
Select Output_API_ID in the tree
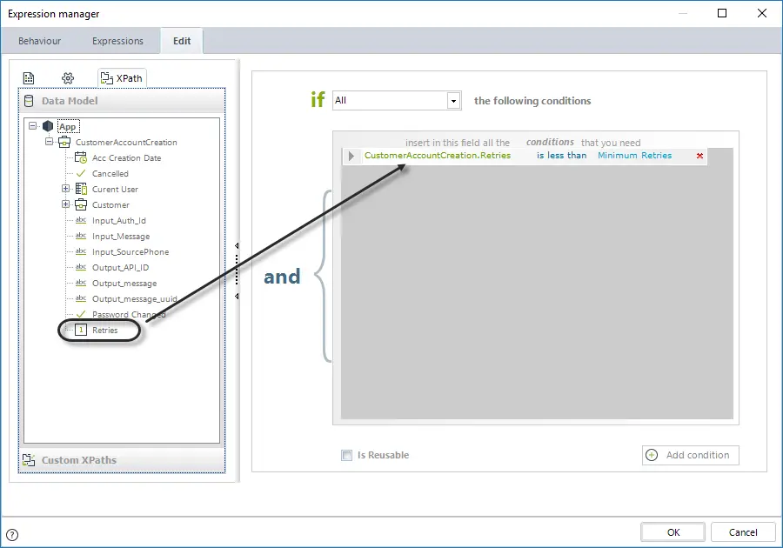click(x=120, y=268)
